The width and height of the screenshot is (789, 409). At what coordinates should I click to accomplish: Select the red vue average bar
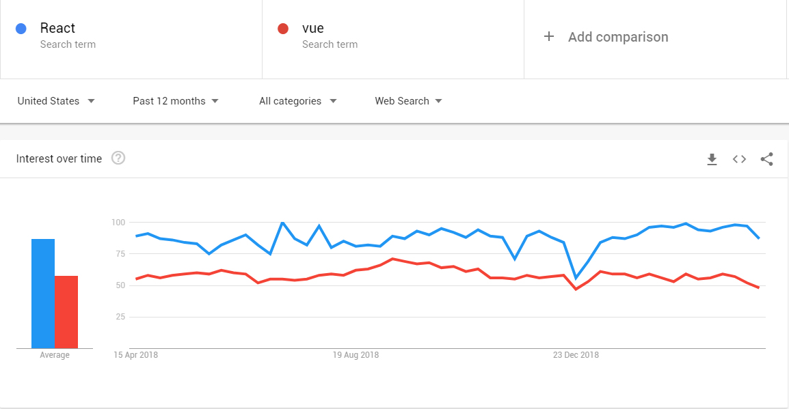[x=66, y=312]
